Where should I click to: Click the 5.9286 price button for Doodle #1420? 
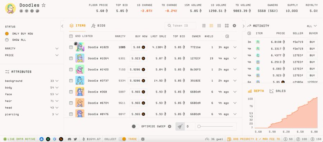click(137, 70)
